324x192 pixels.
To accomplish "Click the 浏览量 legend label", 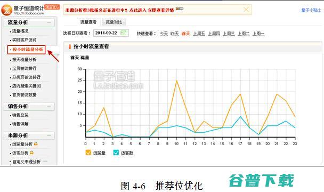I will tap(100, 153).
